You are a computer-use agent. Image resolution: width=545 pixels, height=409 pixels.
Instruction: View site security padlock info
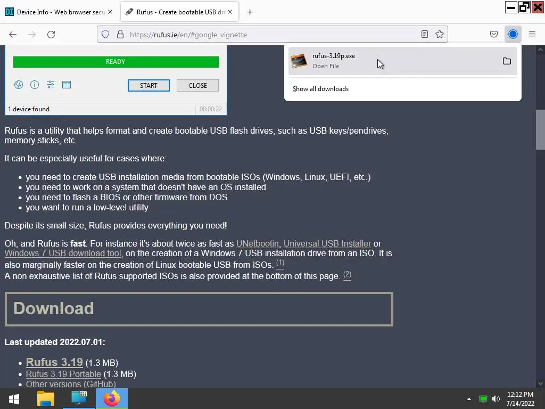coord(120,34)
